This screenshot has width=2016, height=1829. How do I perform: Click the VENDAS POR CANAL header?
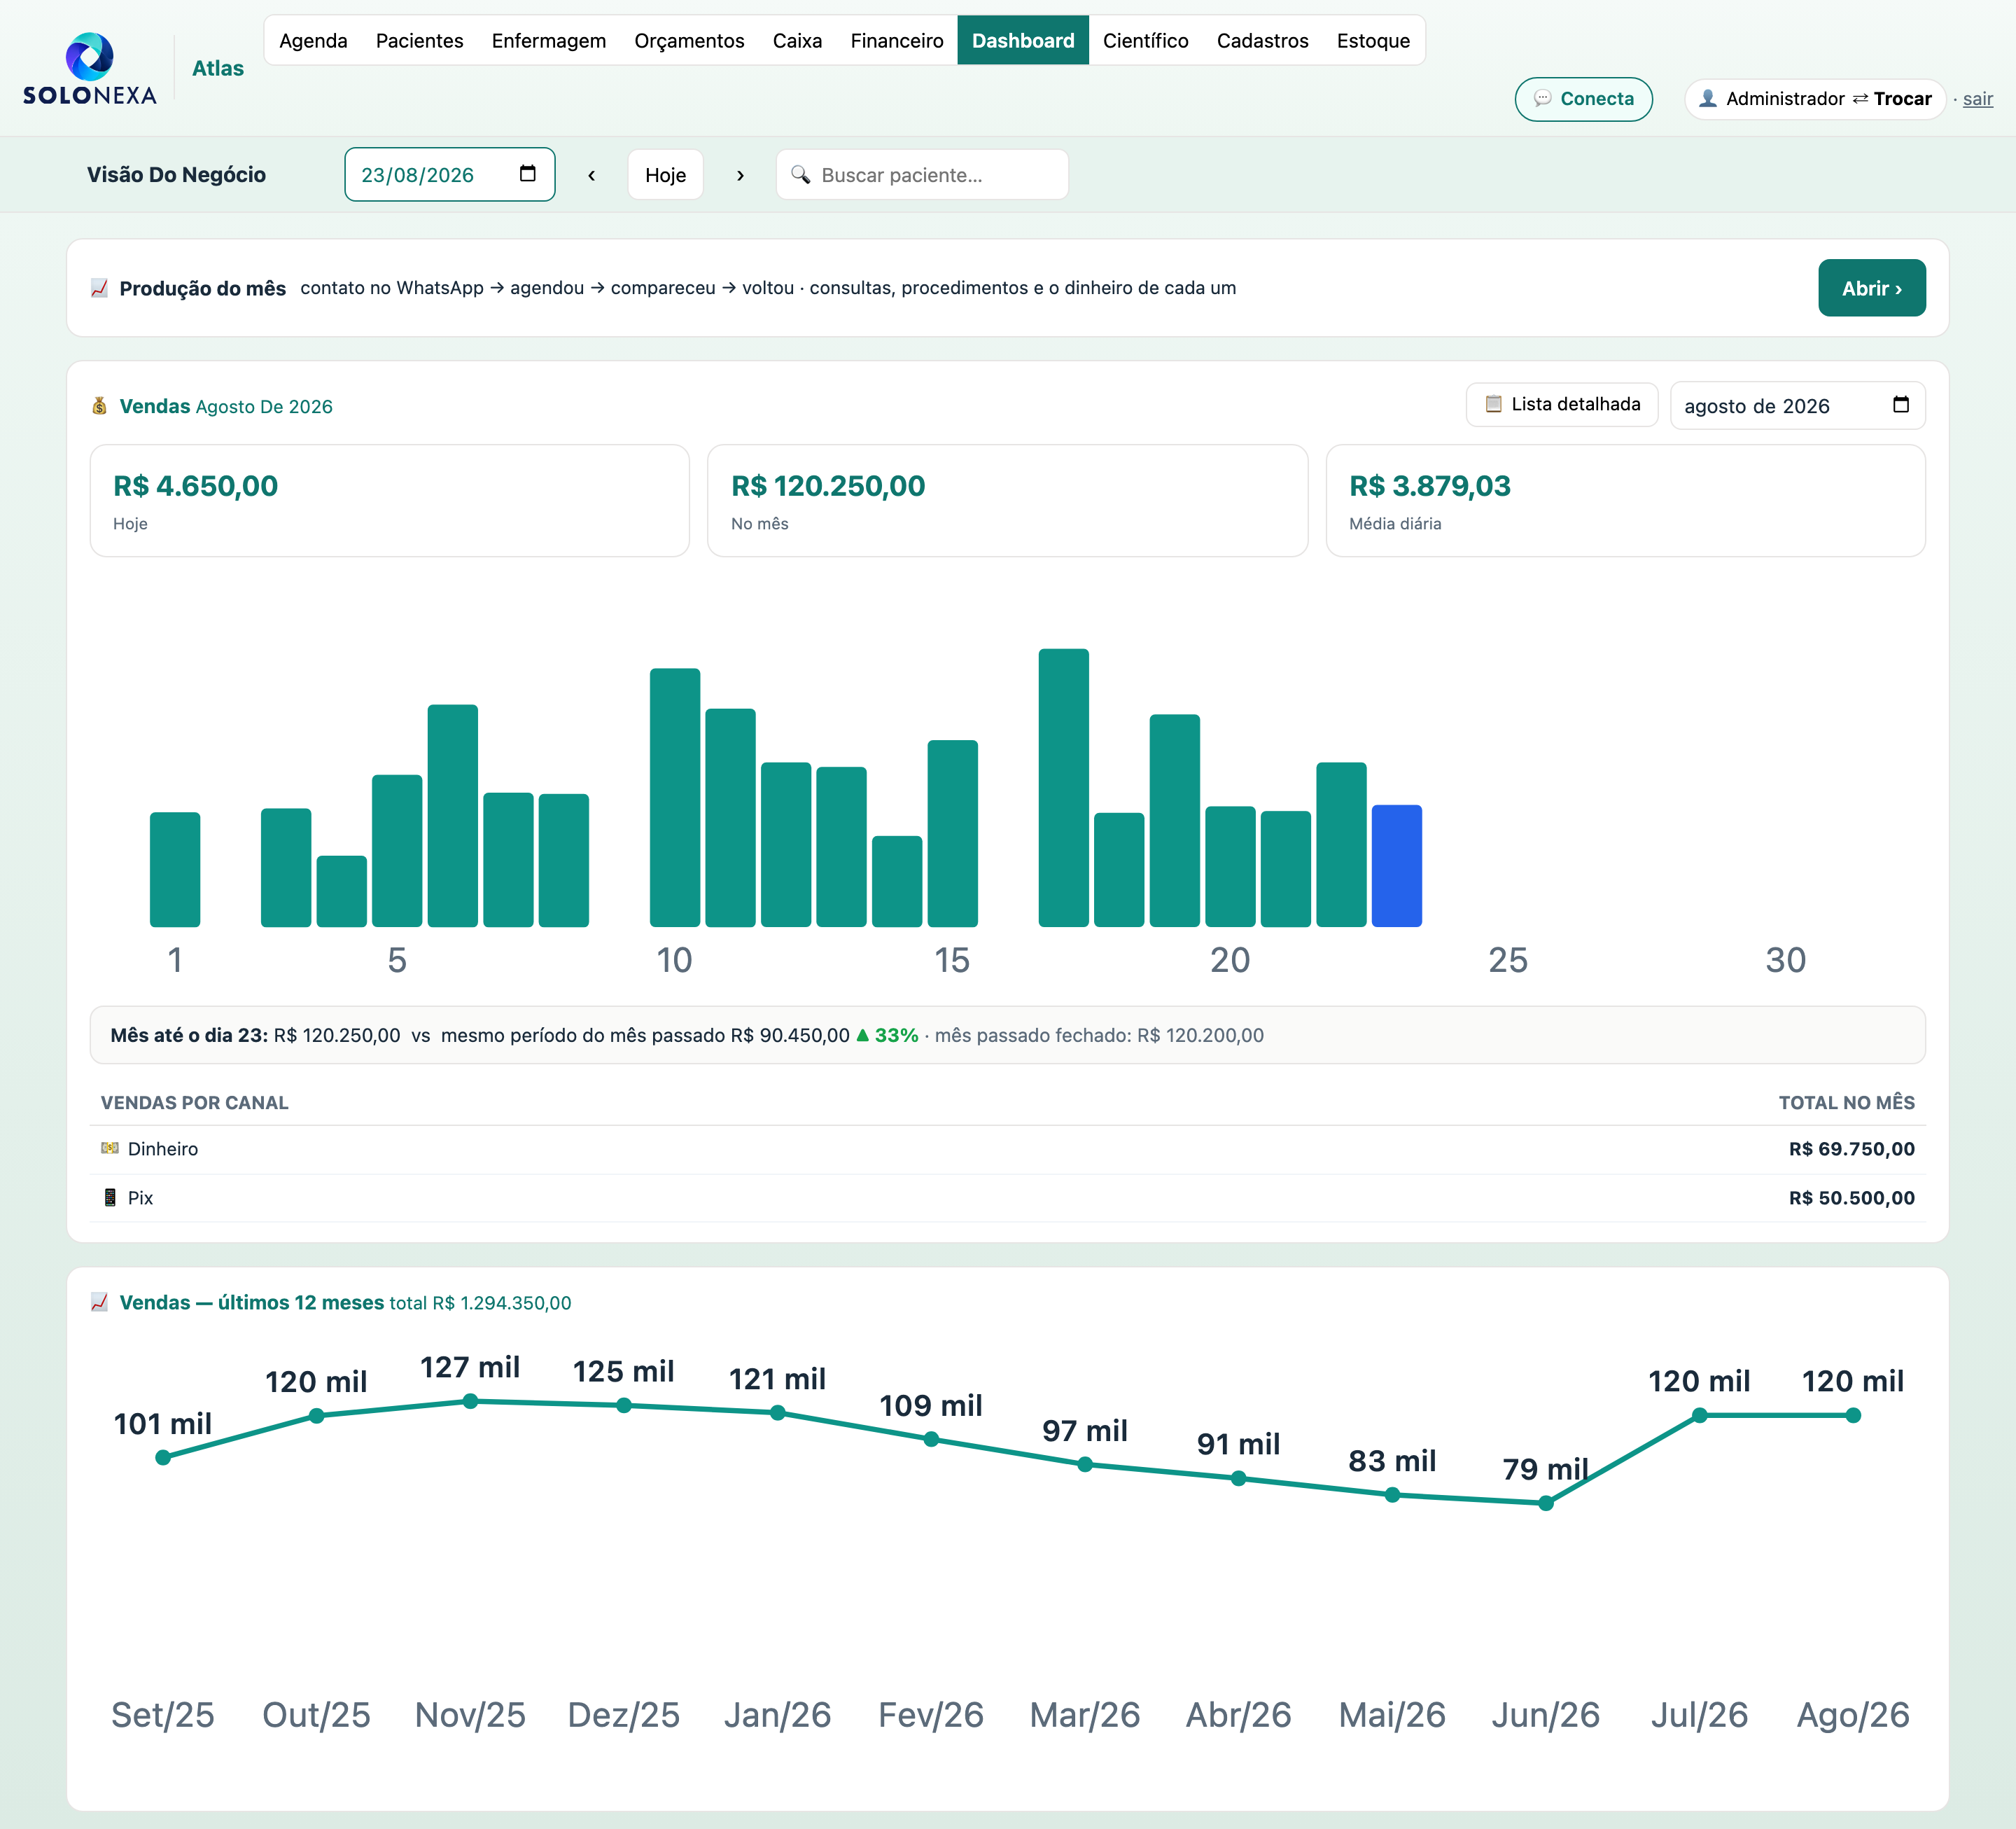(x=194, y=1103)
